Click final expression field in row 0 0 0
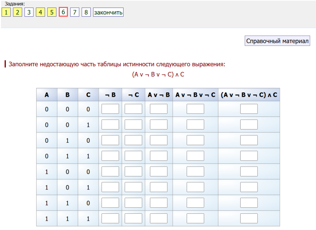This screenshot has height=230, width=316. (249, 109)
